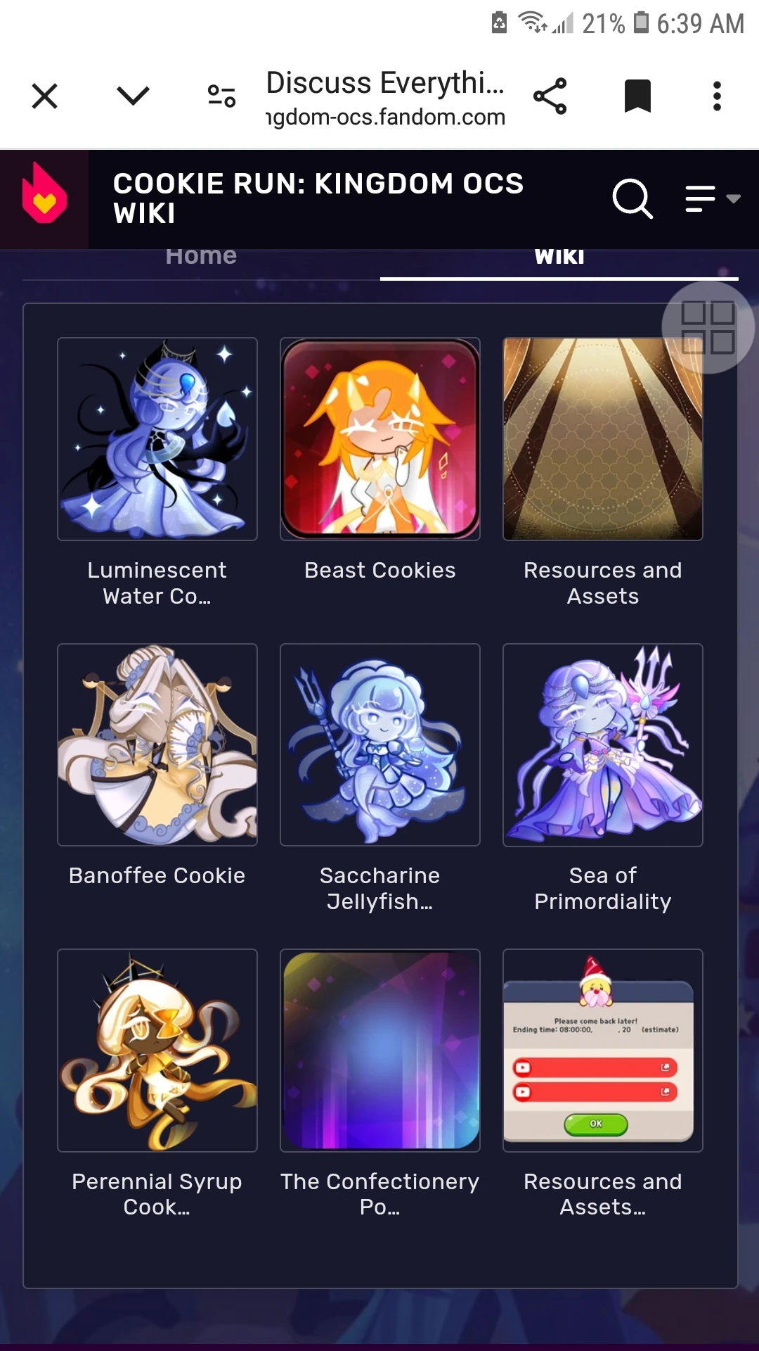Tap the wiki search magnifier icon
759x1351 pixels.
(x=632, y=198)
